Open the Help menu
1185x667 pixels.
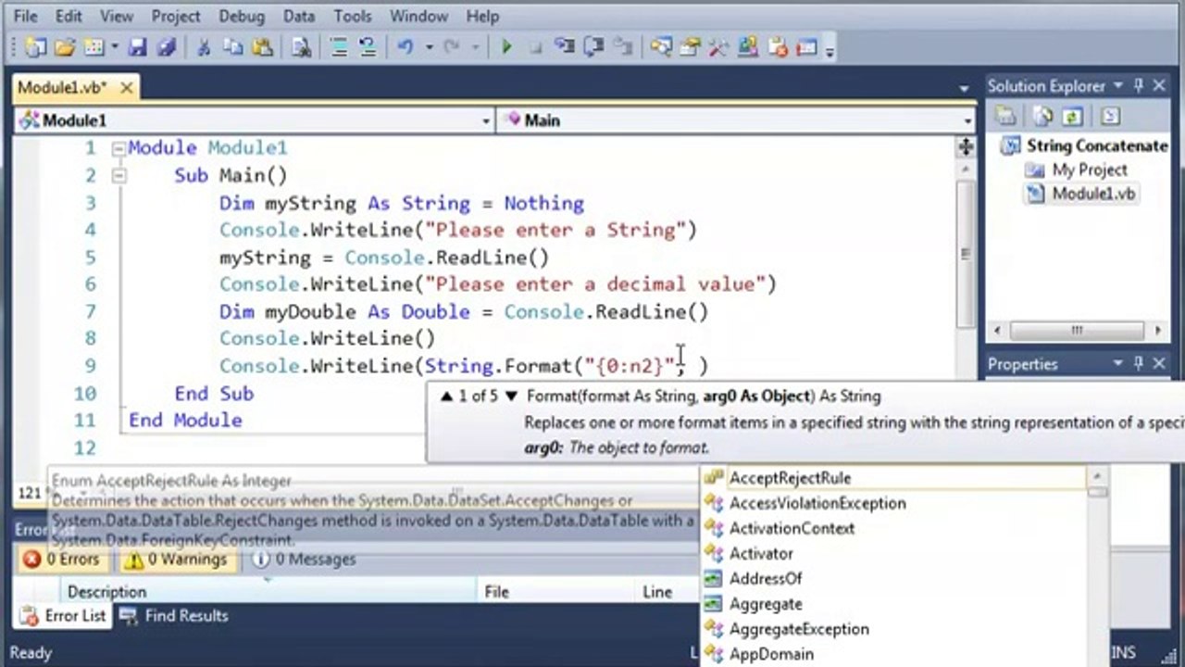click(482, 16)
